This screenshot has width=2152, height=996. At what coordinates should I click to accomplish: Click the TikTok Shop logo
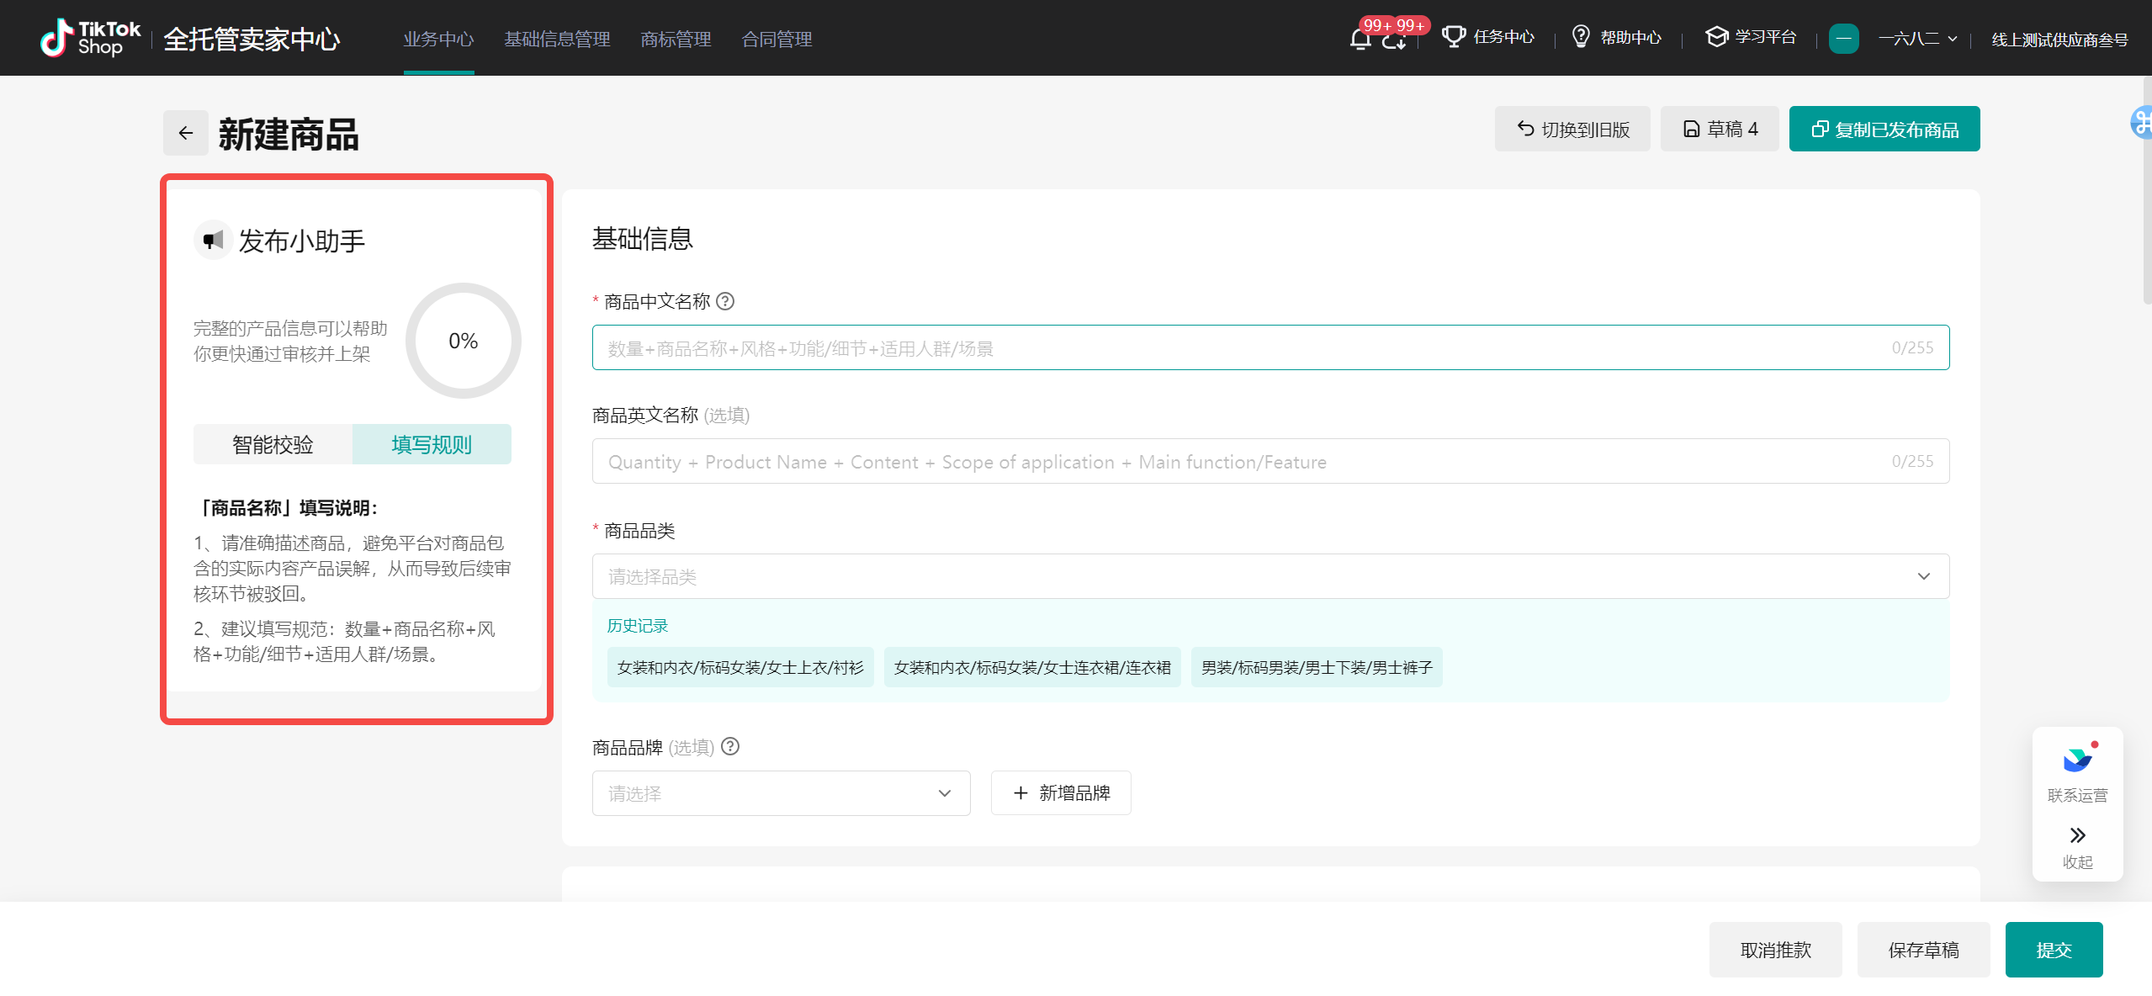pyautogui.click(x=91, y=38)
